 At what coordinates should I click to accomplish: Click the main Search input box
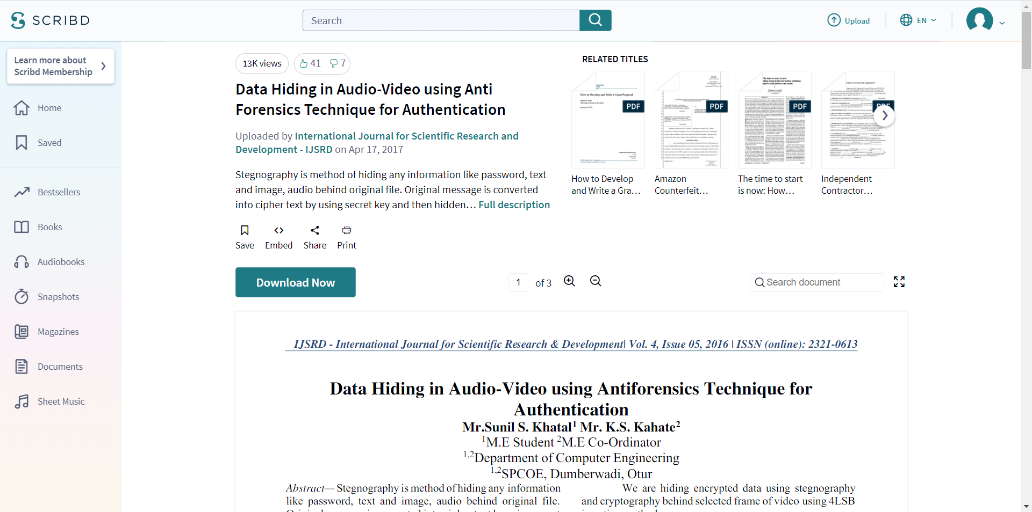click(x=441, y=20)
